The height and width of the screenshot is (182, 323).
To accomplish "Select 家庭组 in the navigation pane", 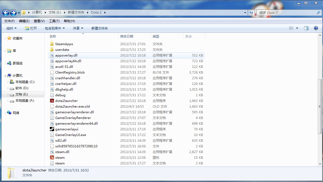I will 18,63.
